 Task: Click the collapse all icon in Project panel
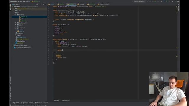[x=40, y=4]
